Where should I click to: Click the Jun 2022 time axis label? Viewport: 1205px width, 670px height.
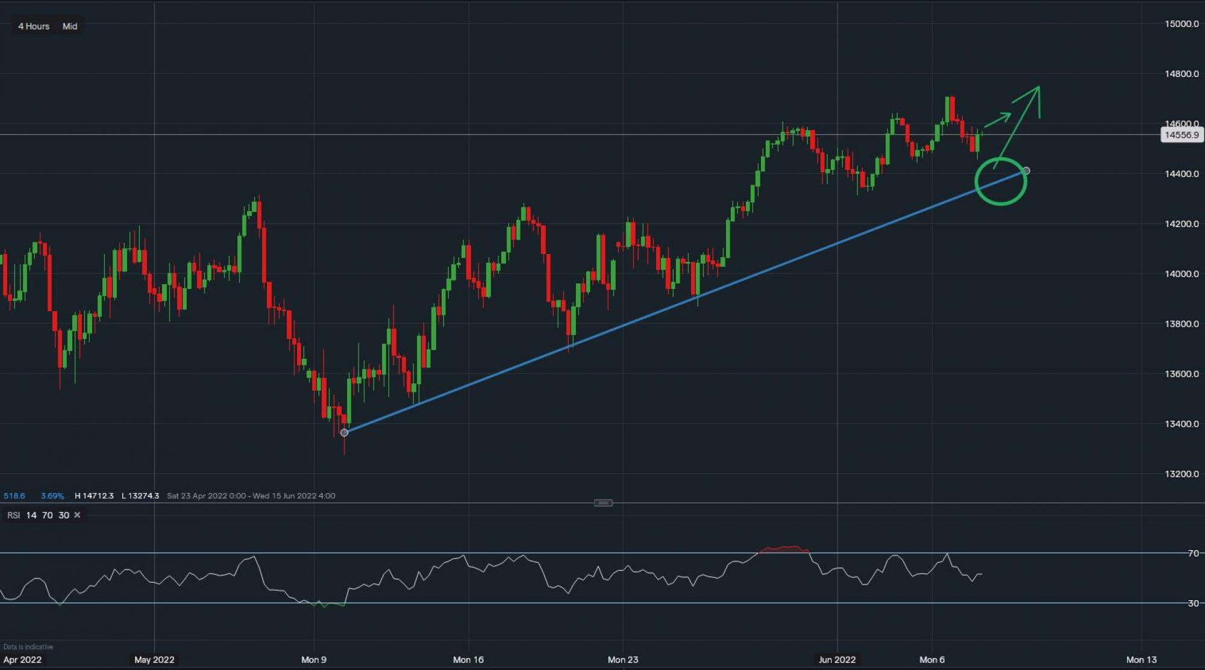pos(836,660)
